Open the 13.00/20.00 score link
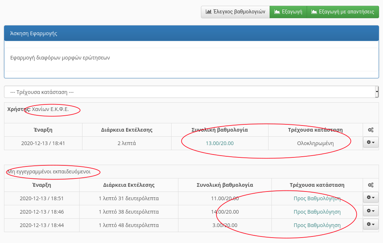The image size is (383, 243). [x=219, y=143]
